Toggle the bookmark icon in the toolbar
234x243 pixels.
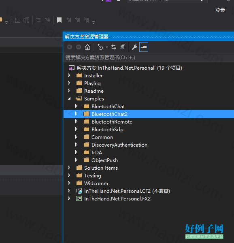point(60,20)
